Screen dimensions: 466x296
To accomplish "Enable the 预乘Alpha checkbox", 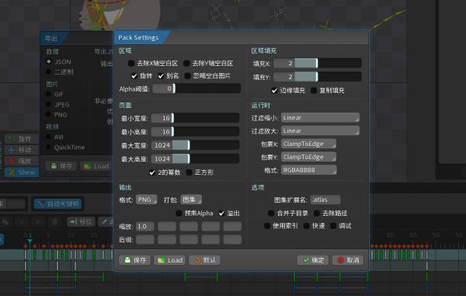I will pyautogui.click(x=179, y=213).
